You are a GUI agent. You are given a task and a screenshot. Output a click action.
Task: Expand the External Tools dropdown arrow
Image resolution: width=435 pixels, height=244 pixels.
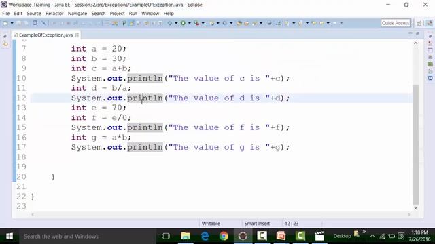(203, 23)
